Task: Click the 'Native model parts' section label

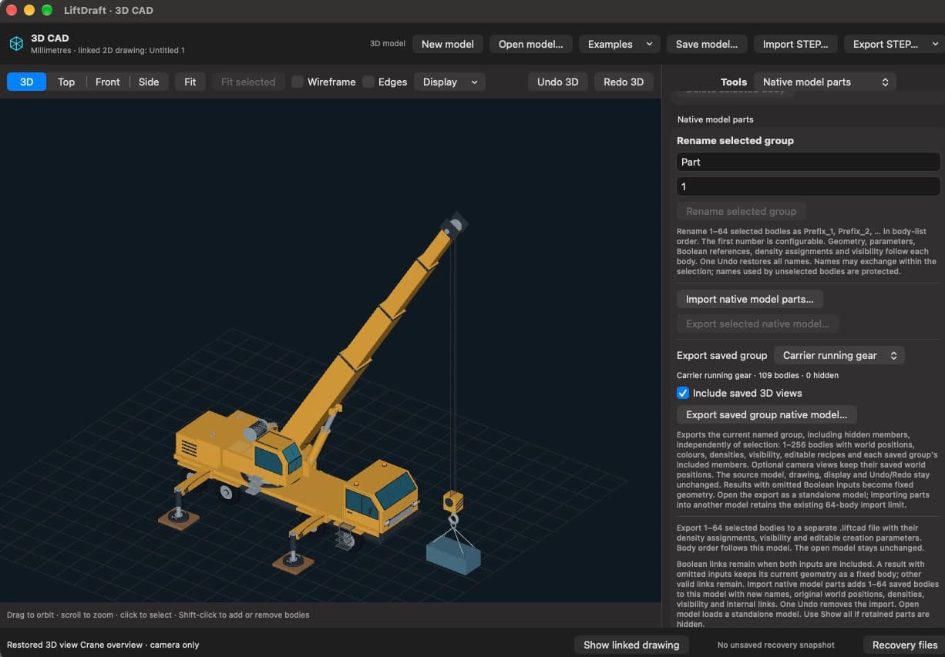Action: [715, 119]
